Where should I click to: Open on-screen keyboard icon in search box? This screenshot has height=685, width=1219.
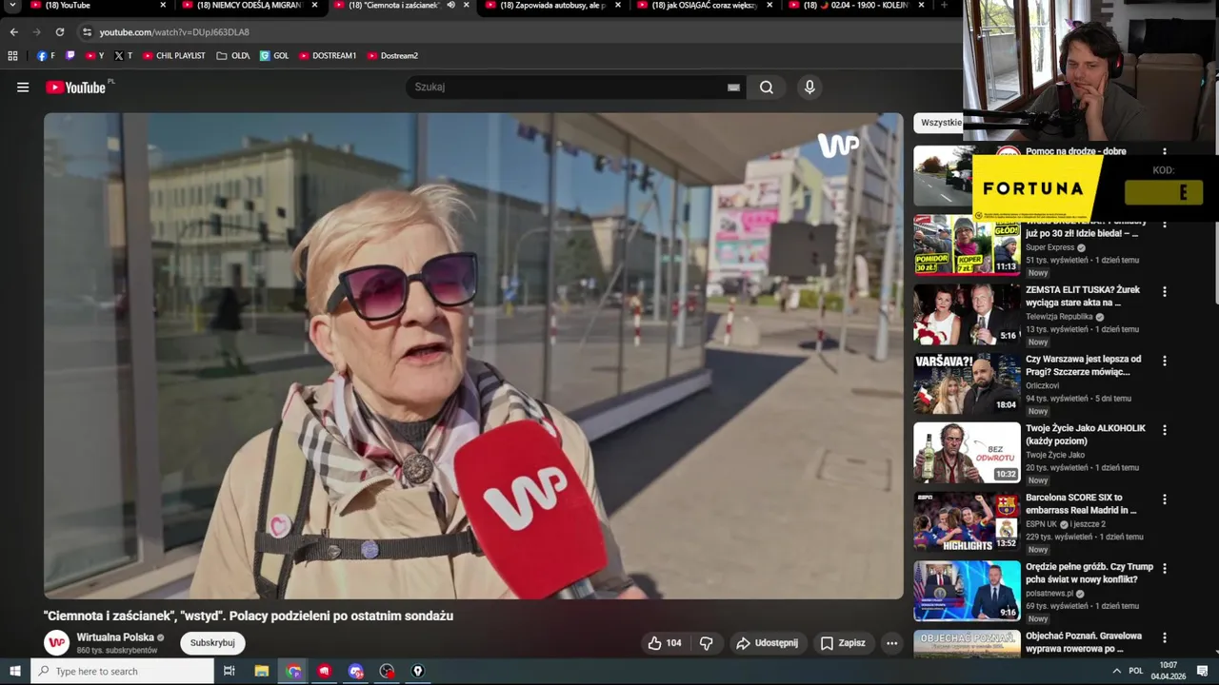click(733, 88)
